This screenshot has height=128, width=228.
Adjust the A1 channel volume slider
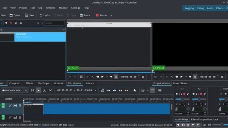(x=182, y=99)
